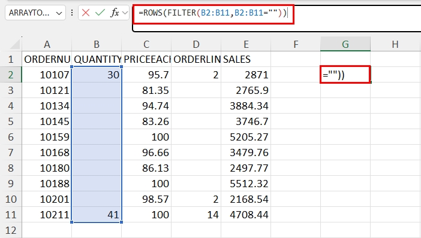Select column H header

(395, 44)
